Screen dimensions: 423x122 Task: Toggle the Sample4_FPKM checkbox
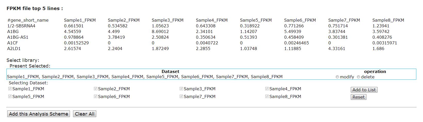[x=267, y=89]
